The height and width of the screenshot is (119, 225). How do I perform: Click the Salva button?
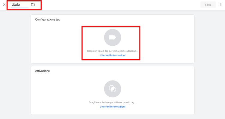(208, 5)
